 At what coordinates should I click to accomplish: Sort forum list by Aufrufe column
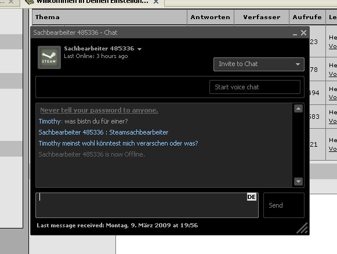click(x=307, y=17)
